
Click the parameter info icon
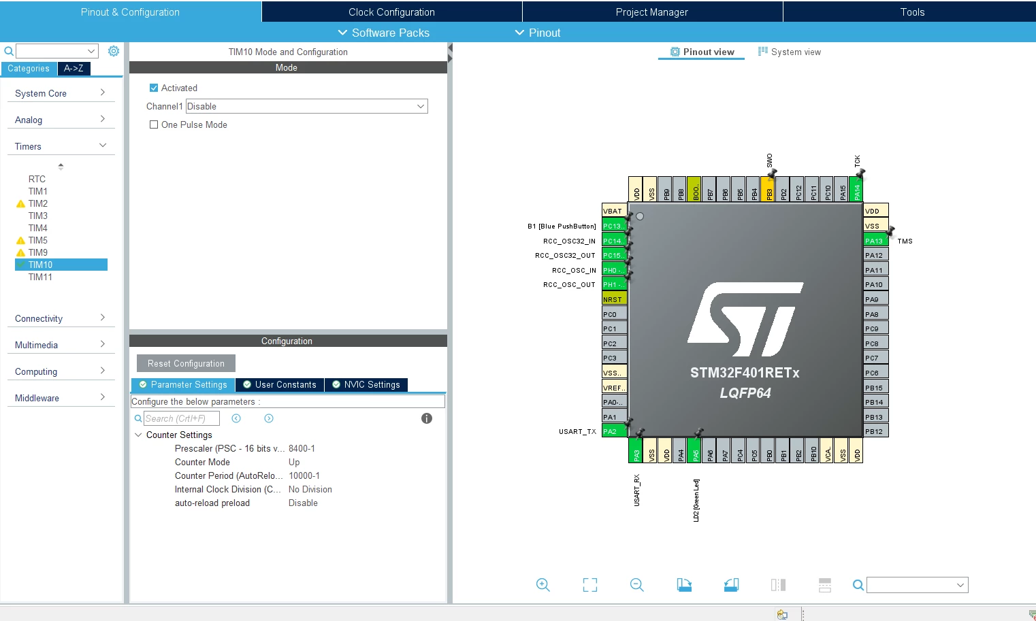(427, 418)
